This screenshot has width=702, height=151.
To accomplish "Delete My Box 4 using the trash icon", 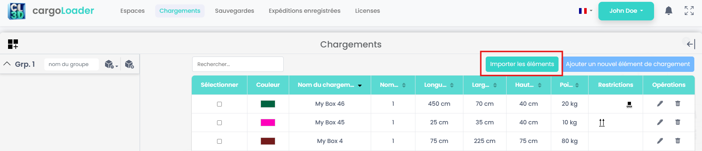I will point(677,141).
